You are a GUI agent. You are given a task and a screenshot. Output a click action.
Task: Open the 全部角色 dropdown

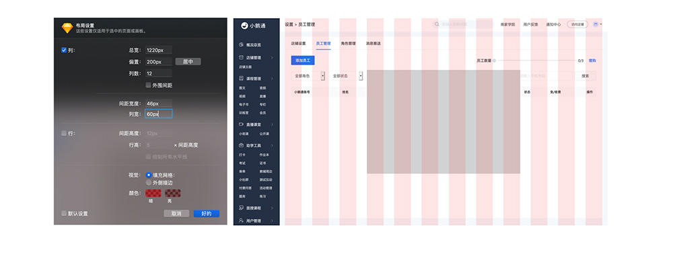308,76
